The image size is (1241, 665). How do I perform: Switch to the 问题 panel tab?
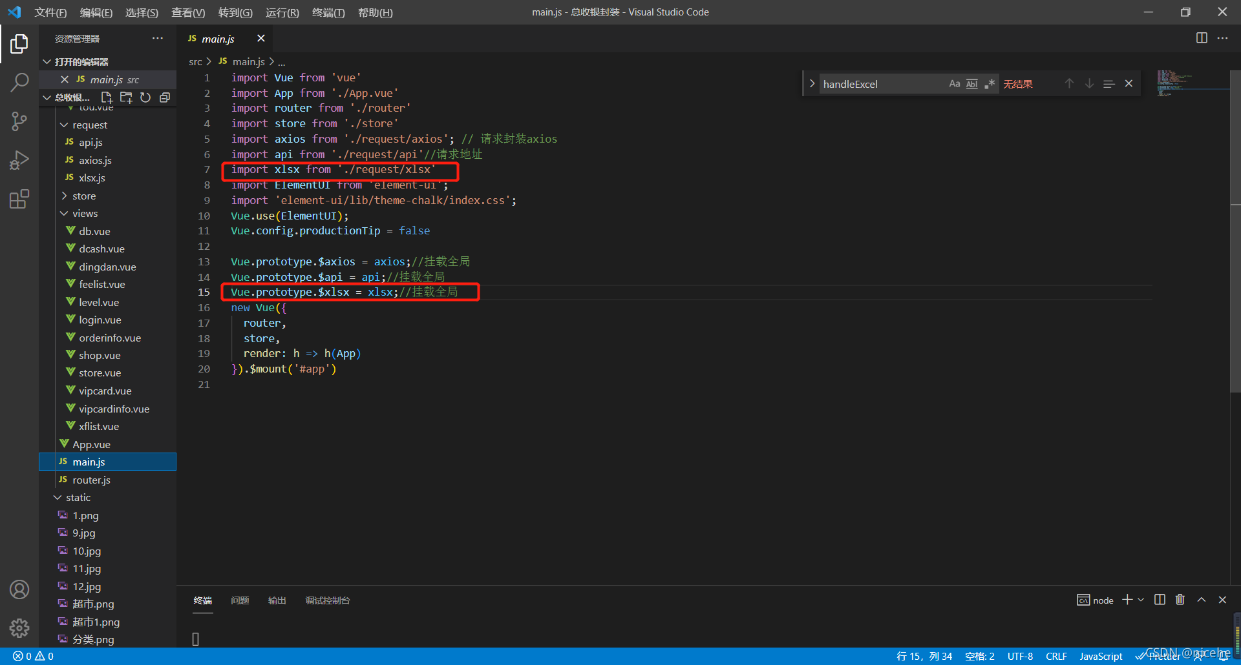240,600
